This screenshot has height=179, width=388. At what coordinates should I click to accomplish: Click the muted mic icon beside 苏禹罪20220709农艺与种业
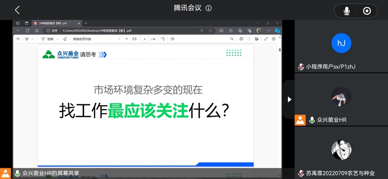(301, 173)
